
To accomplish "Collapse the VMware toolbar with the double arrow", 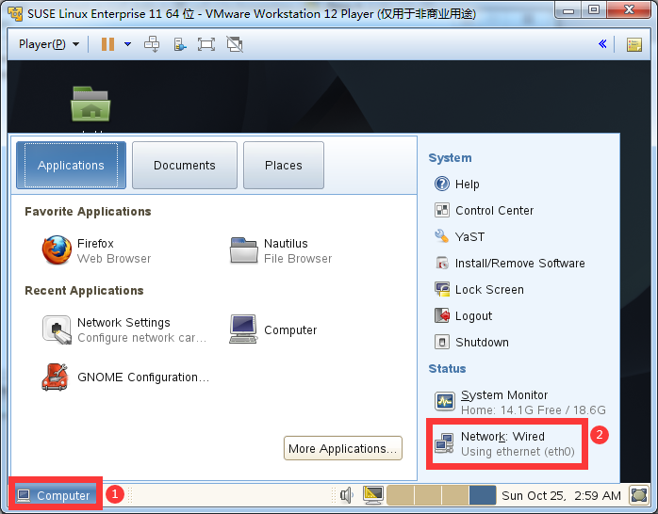I will pyautogui.click(x=602, y=44).
